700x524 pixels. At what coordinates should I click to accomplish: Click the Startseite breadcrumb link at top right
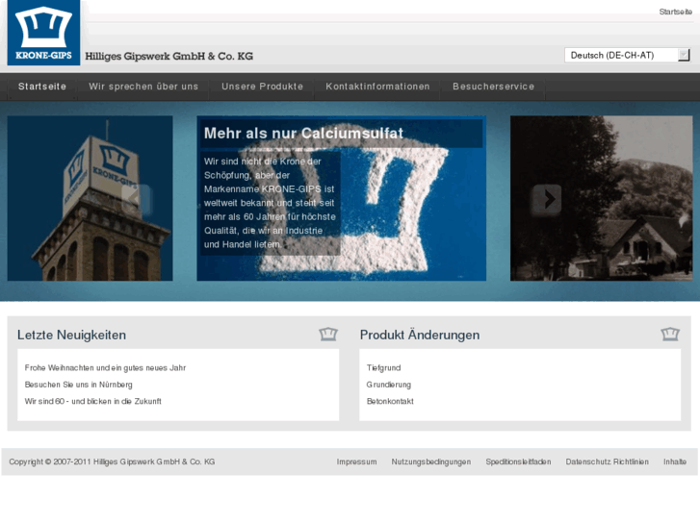675,12
